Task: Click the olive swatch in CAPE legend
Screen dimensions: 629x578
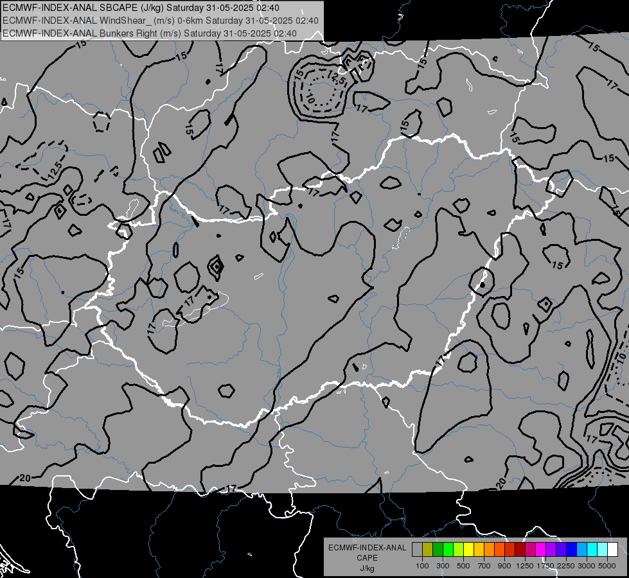Action: point(427,549)
